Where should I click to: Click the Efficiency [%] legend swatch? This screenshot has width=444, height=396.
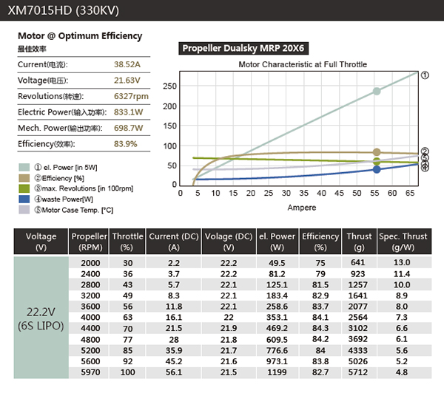pos(24,178)
